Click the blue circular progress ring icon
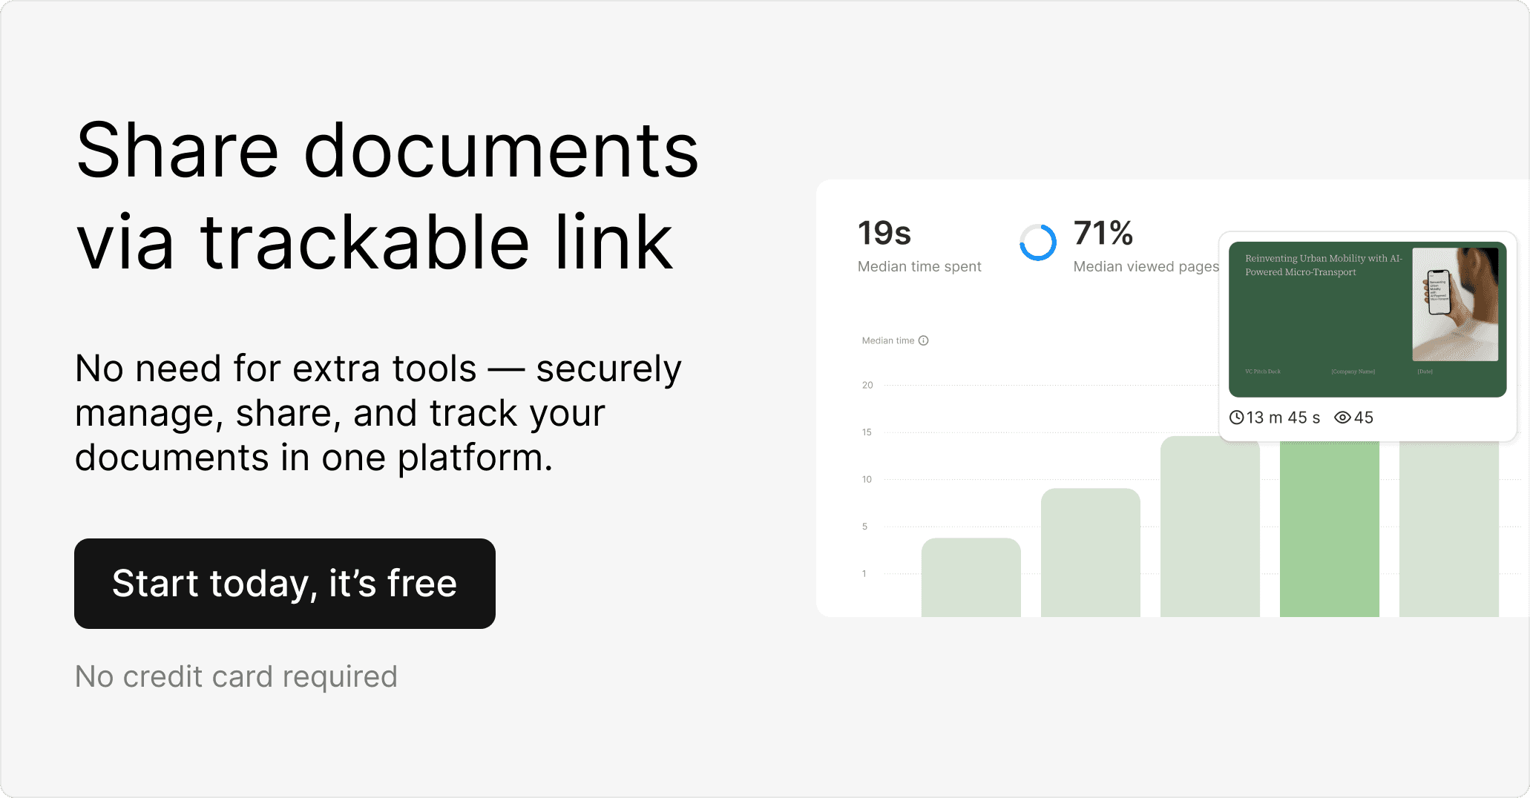 [1037, 243]
